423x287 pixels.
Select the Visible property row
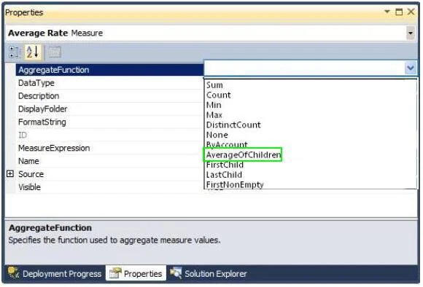click(x=110, y=187)
